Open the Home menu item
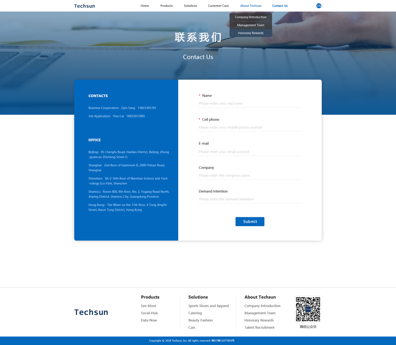This screenshot has height=345, width=396. [x=145, y=6]
